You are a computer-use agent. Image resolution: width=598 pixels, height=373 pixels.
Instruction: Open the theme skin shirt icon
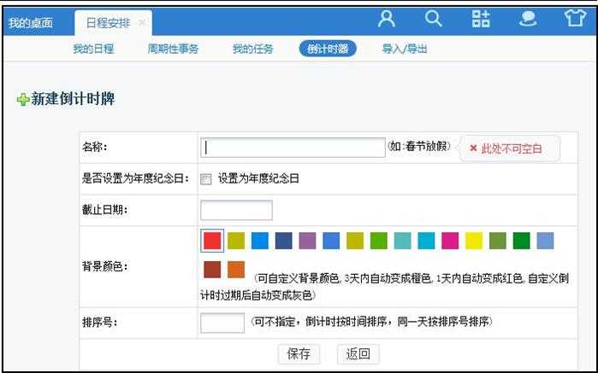tap(575, 18)
